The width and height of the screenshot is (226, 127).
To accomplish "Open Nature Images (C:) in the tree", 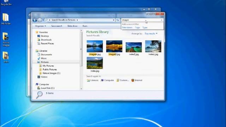I will point(52,73).
